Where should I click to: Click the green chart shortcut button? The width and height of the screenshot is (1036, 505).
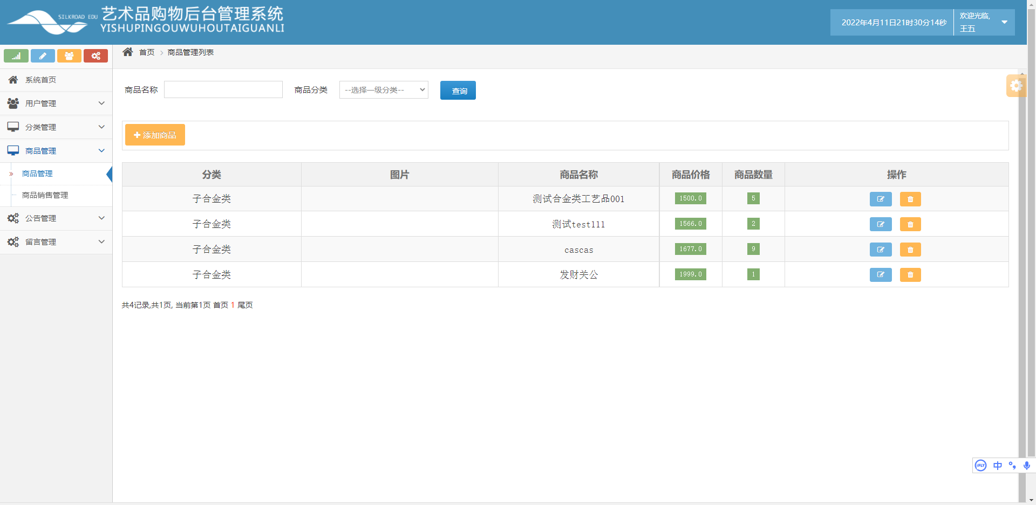coord(16,56)
